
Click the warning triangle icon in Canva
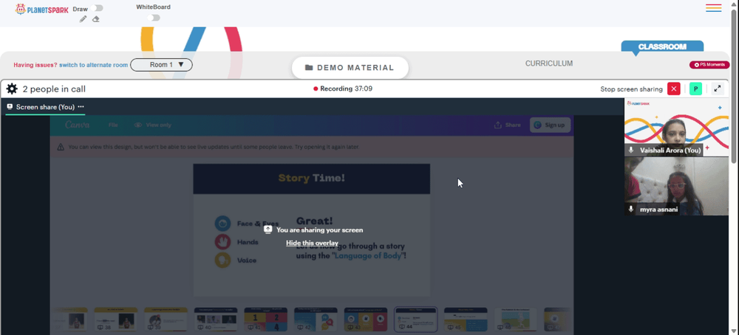pos(61,148)
